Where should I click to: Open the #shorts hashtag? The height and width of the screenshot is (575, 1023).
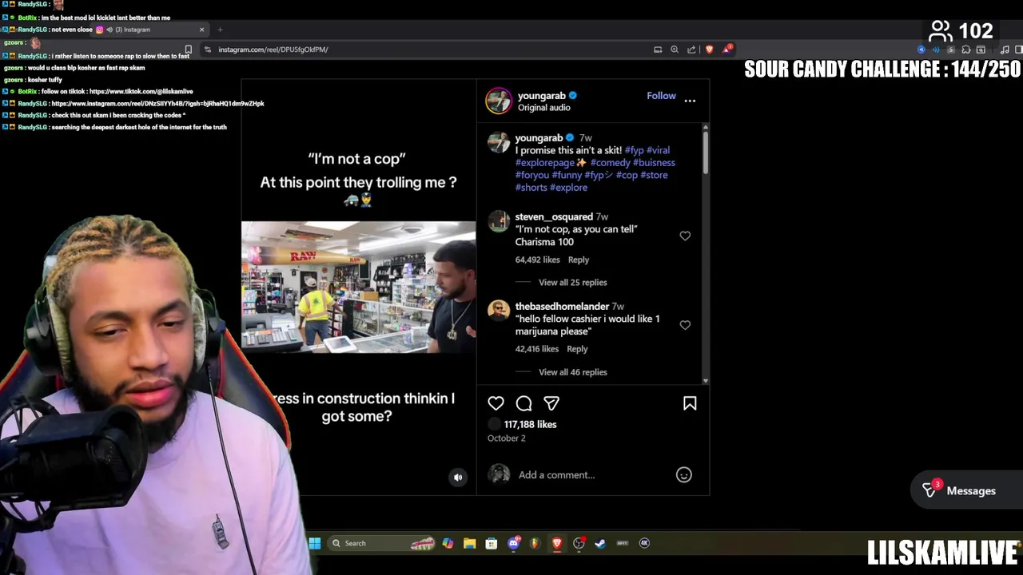(x=531, y=188)
